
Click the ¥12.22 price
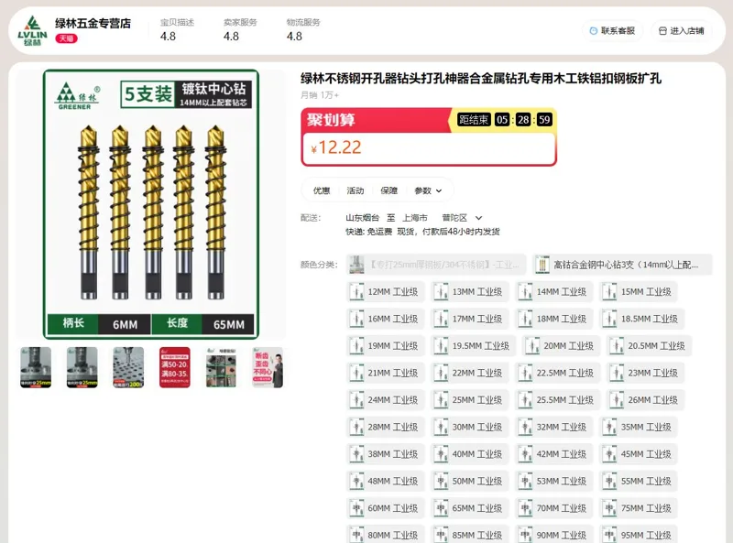[336, 147]
